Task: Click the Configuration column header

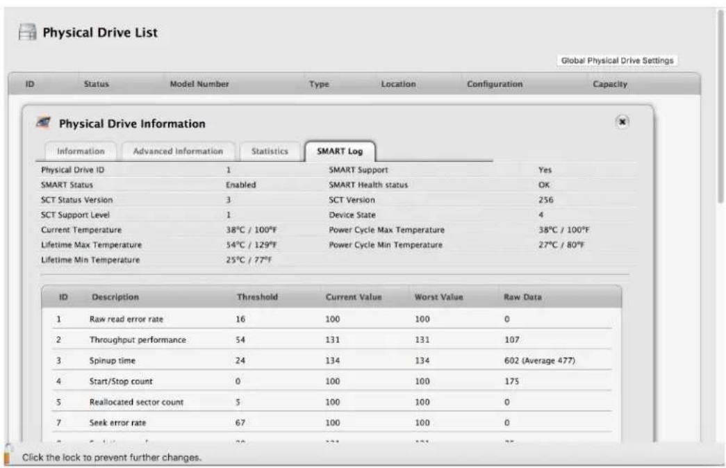Action: click(495, 84)
